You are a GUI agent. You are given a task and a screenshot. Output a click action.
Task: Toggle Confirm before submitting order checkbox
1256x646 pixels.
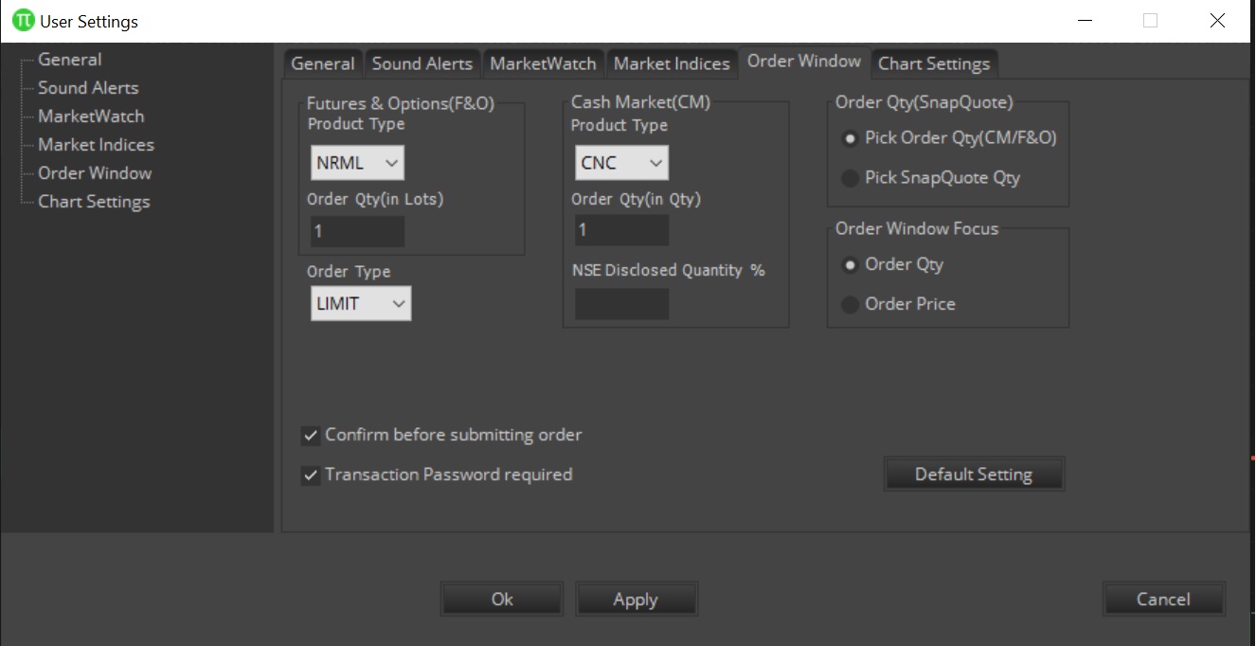coord(442,436)
